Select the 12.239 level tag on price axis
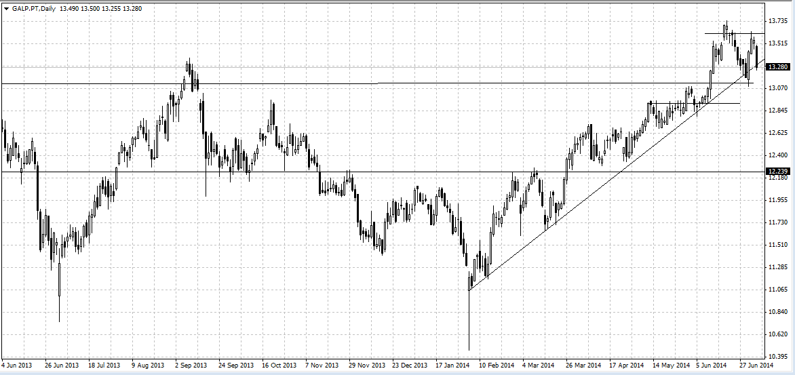This screenshot has height=375, width=795. pyautogui.click(x=778, y=172)
